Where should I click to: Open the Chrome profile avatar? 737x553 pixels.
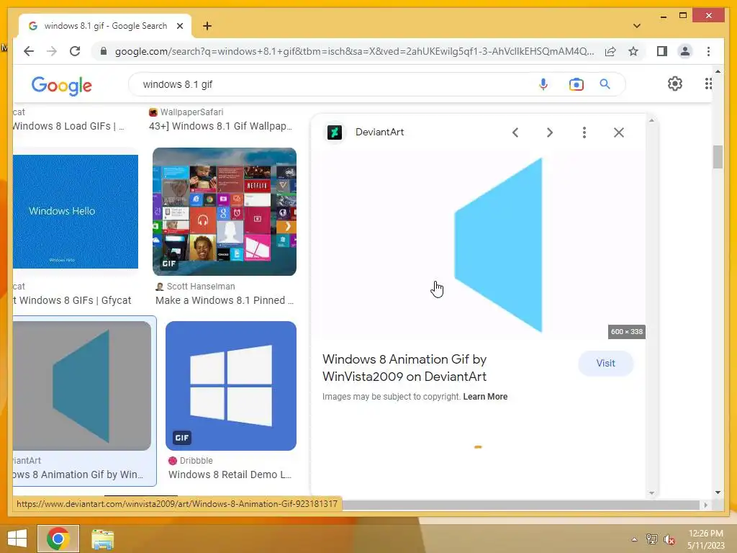pos(685,51)
